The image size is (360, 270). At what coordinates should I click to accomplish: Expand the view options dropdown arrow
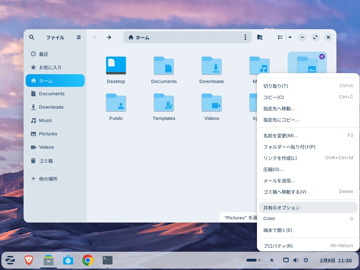click(290, 37)
